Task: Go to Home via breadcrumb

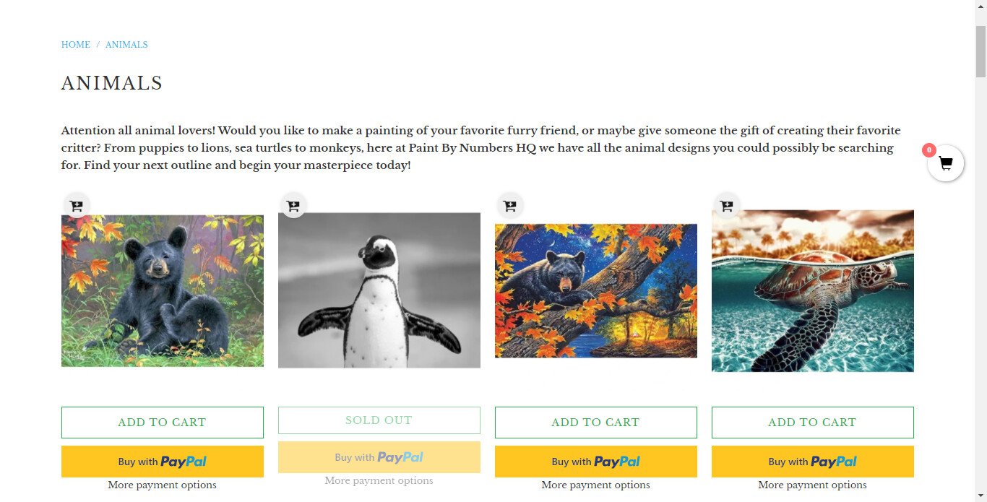Action: coord(76,45)
